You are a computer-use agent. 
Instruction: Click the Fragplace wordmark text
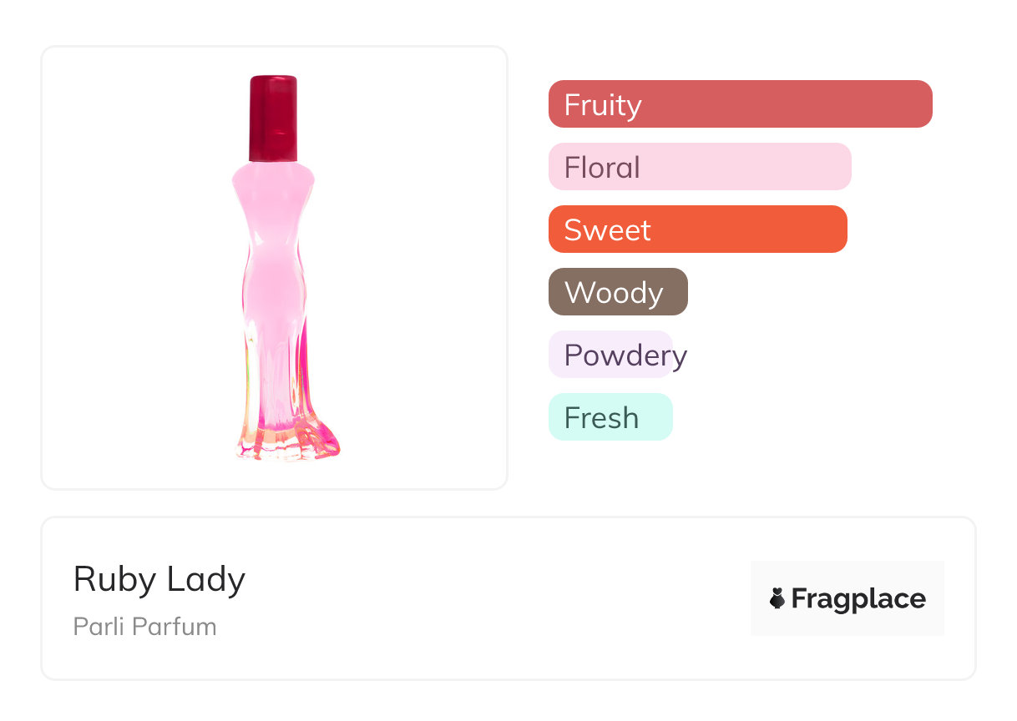tap(858, 598)
